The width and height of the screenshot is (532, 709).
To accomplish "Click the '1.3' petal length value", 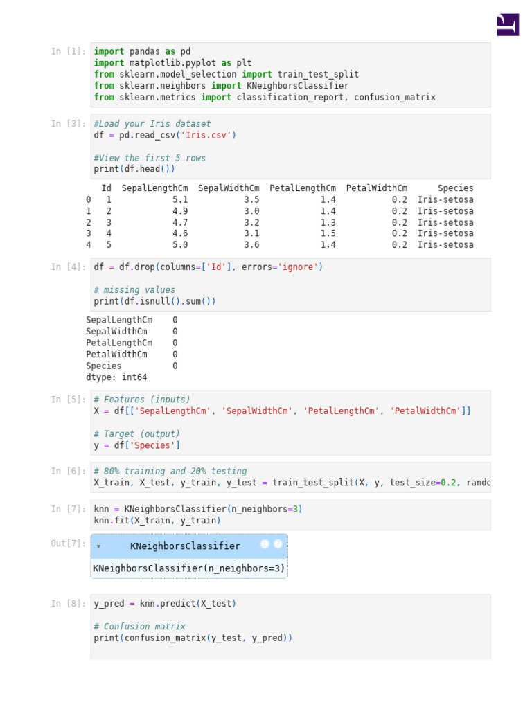I will 328,222.
